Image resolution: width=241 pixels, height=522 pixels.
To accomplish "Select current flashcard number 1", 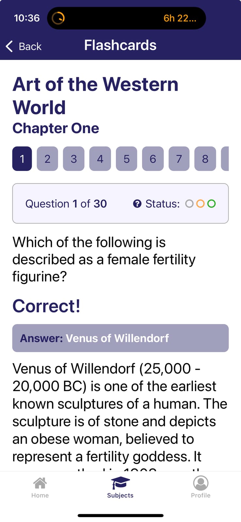I will (22, 159).
